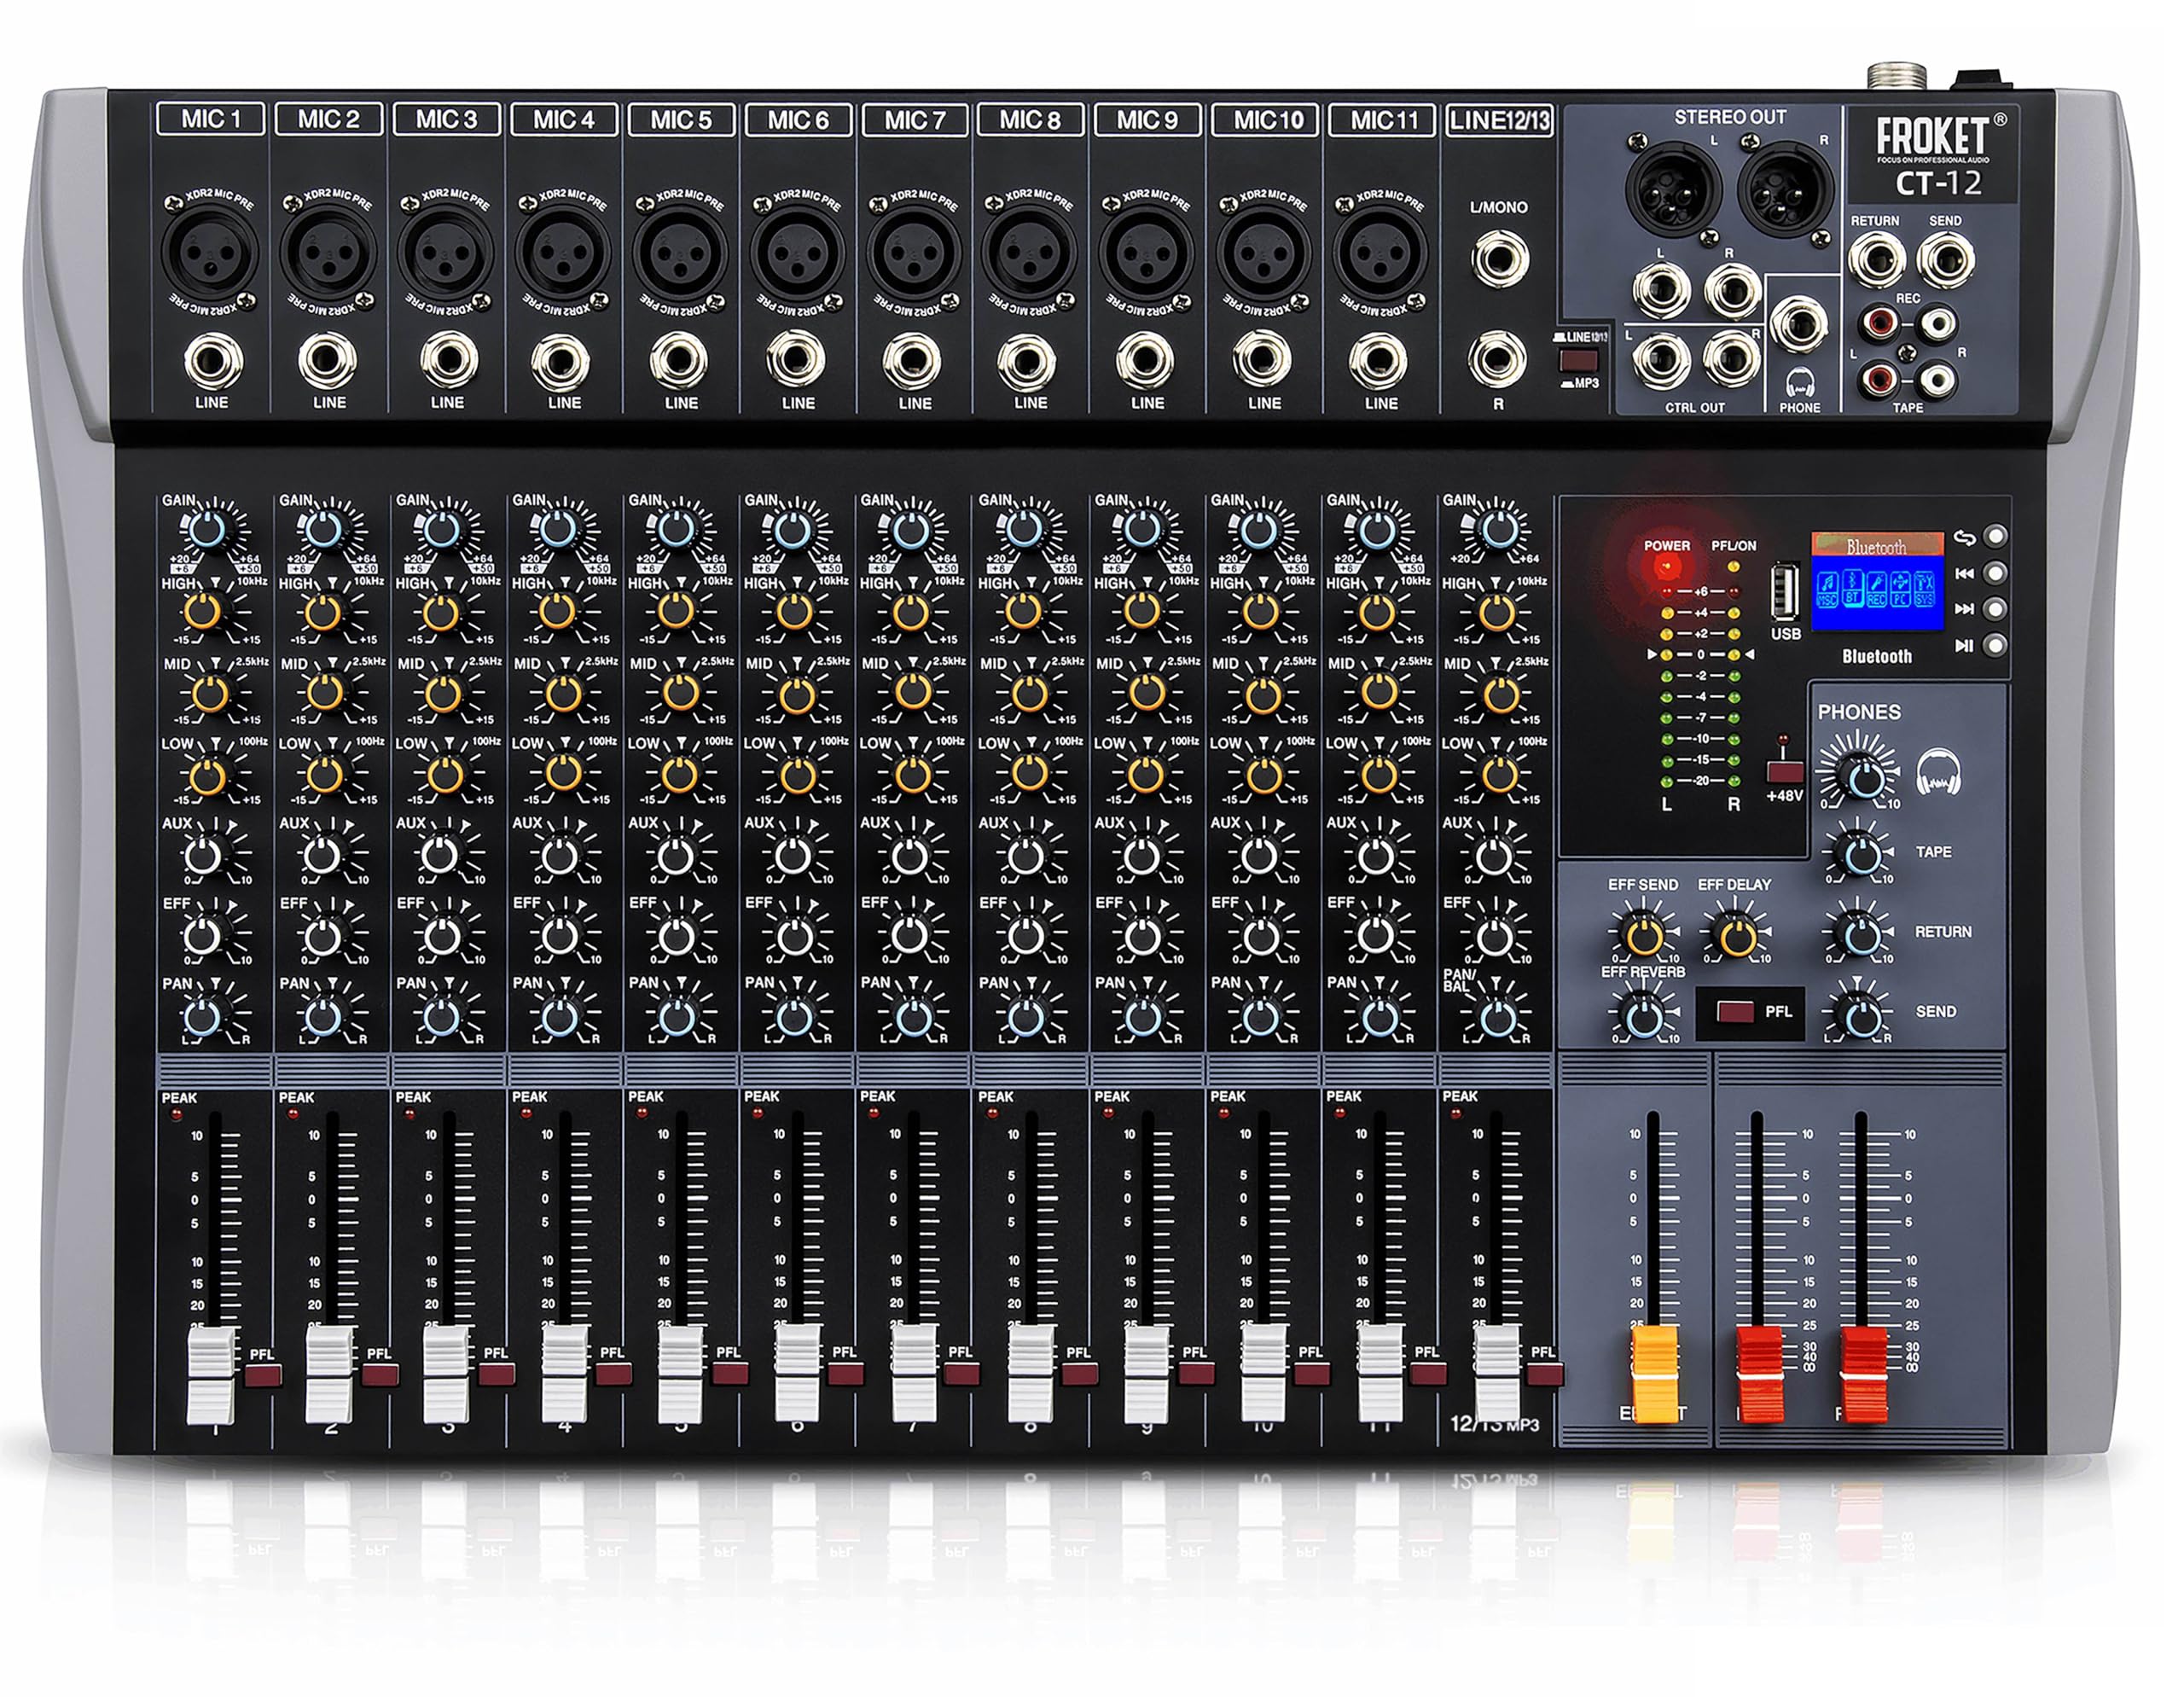The height and width of the screenshot is (1697, 2184).
Task: Select the PC mode icon on the screen
Action: [x=1901, y=587]
